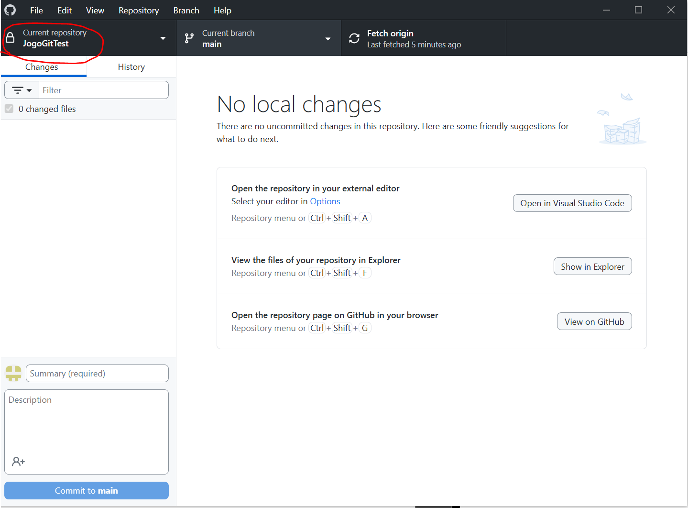The width and height of the screenshot is (688, 508).
Task: Toggle the 0 changed files checkbox
Action: point(9,109)
